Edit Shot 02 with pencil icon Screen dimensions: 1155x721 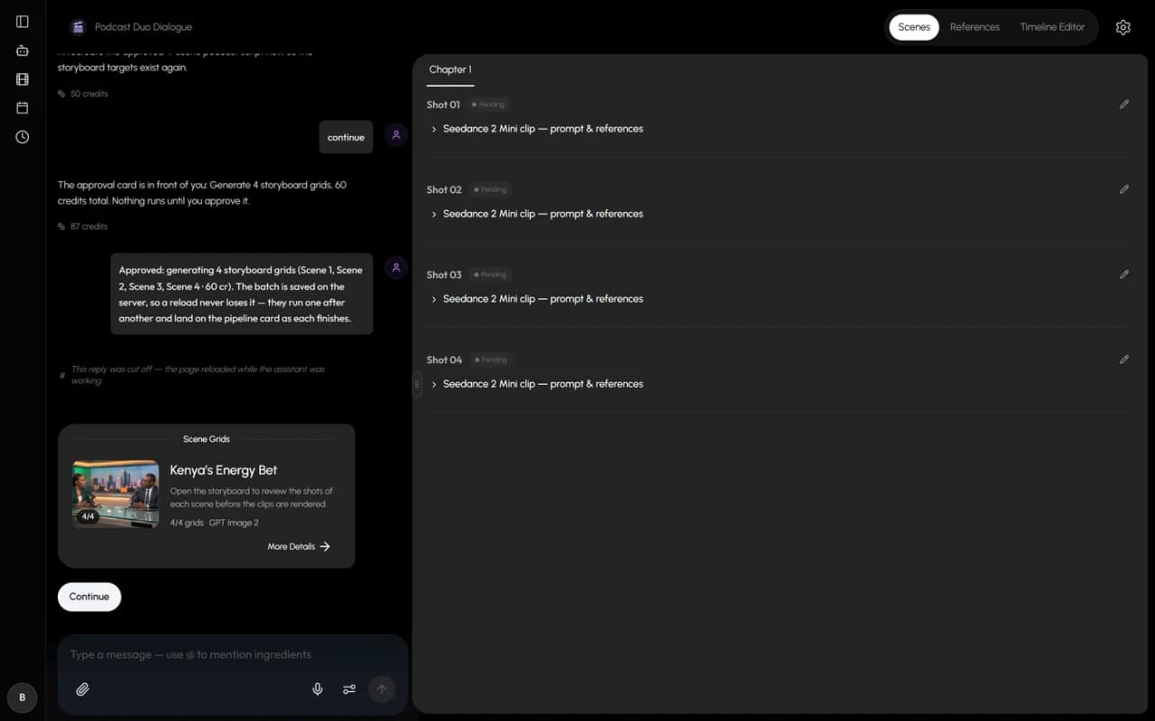pos(1123,189)
